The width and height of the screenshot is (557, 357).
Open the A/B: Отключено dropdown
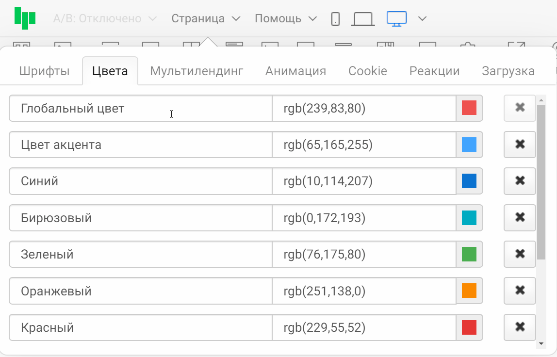[105, 19]
